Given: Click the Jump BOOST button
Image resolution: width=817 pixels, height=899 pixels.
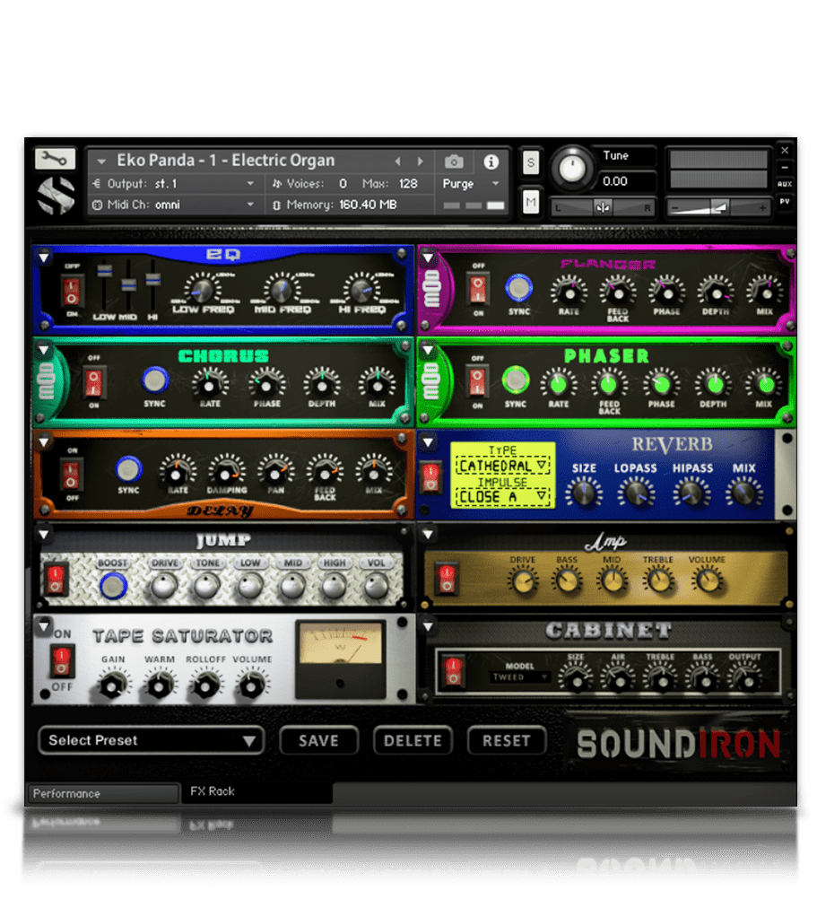Looking at the screenshot, I should tap(113, 586).
